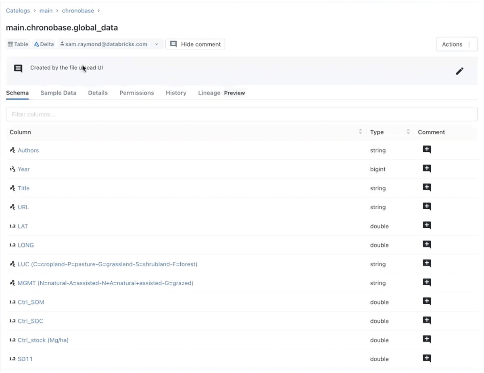Open the Permissions tab
Image resolution: width=484 pixels, height=373 pixels.
(136, 93)
